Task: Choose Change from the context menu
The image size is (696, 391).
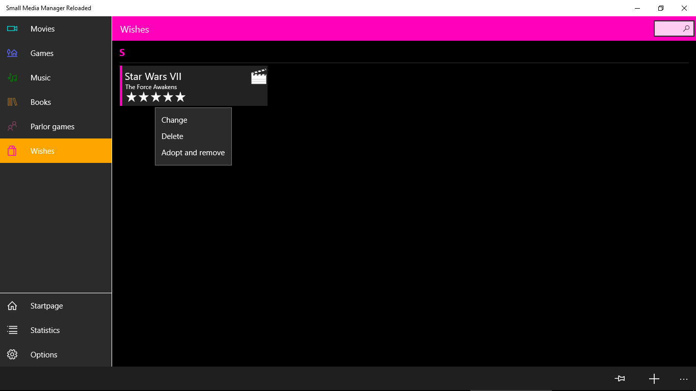Action: click(x=174, y=120)
